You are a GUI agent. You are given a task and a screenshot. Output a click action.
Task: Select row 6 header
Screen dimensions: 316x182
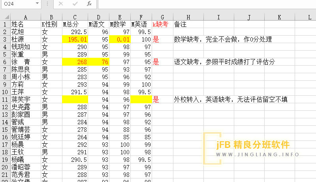tap(5, 62)
